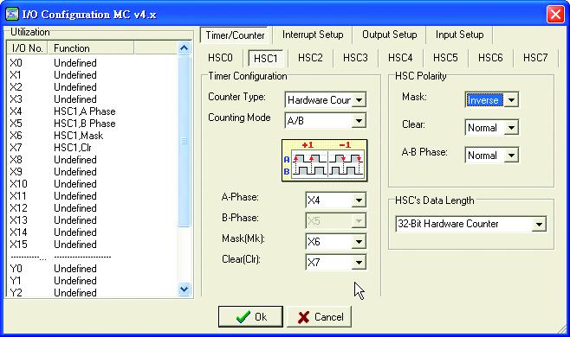570x337 pixels.
Task: Close the I/O Configuration dialog
Action: tap(555, 15)
